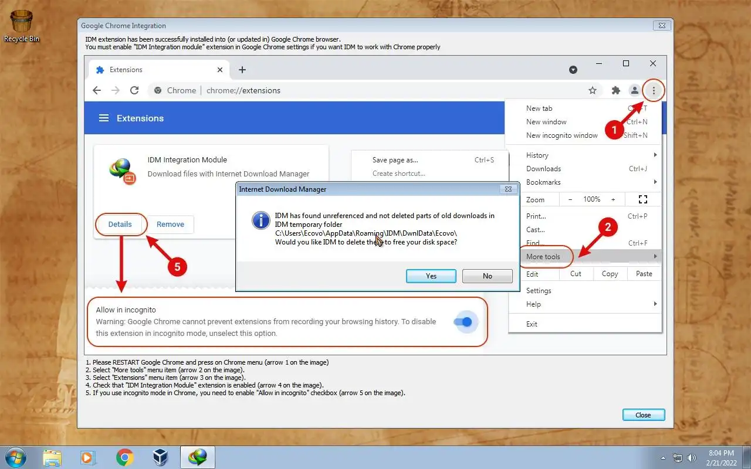This screenshot has height=469, width=751.
Task: Click the Remove button on IDM extension card
Action: click(x=170, y=225)
